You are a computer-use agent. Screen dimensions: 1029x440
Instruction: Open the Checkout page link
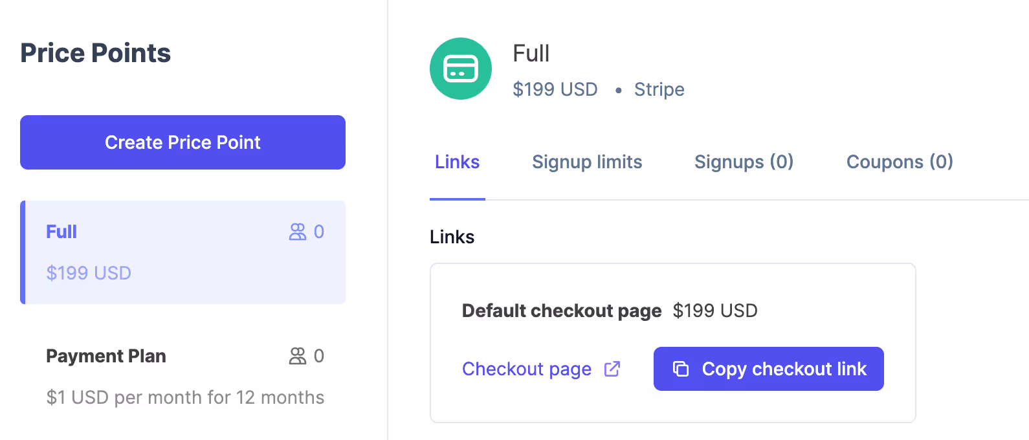(526, 368)
